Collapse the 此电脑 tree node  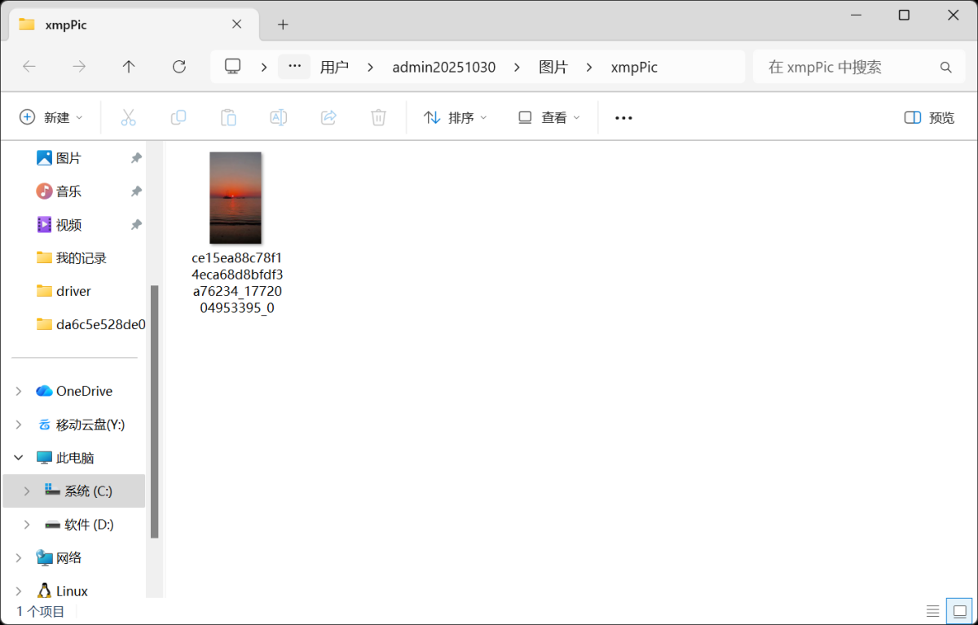coord(19,458)
